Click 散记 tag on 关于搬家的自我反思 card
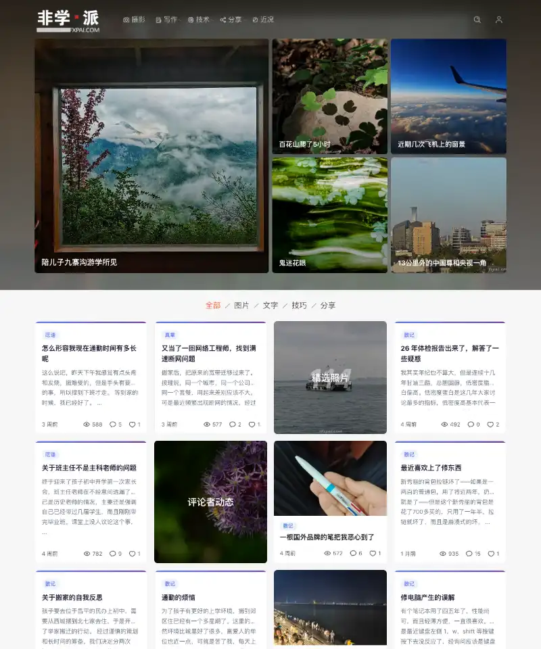Image resolution: width=541 pixels, height=649 pixels. coord(50,583)
